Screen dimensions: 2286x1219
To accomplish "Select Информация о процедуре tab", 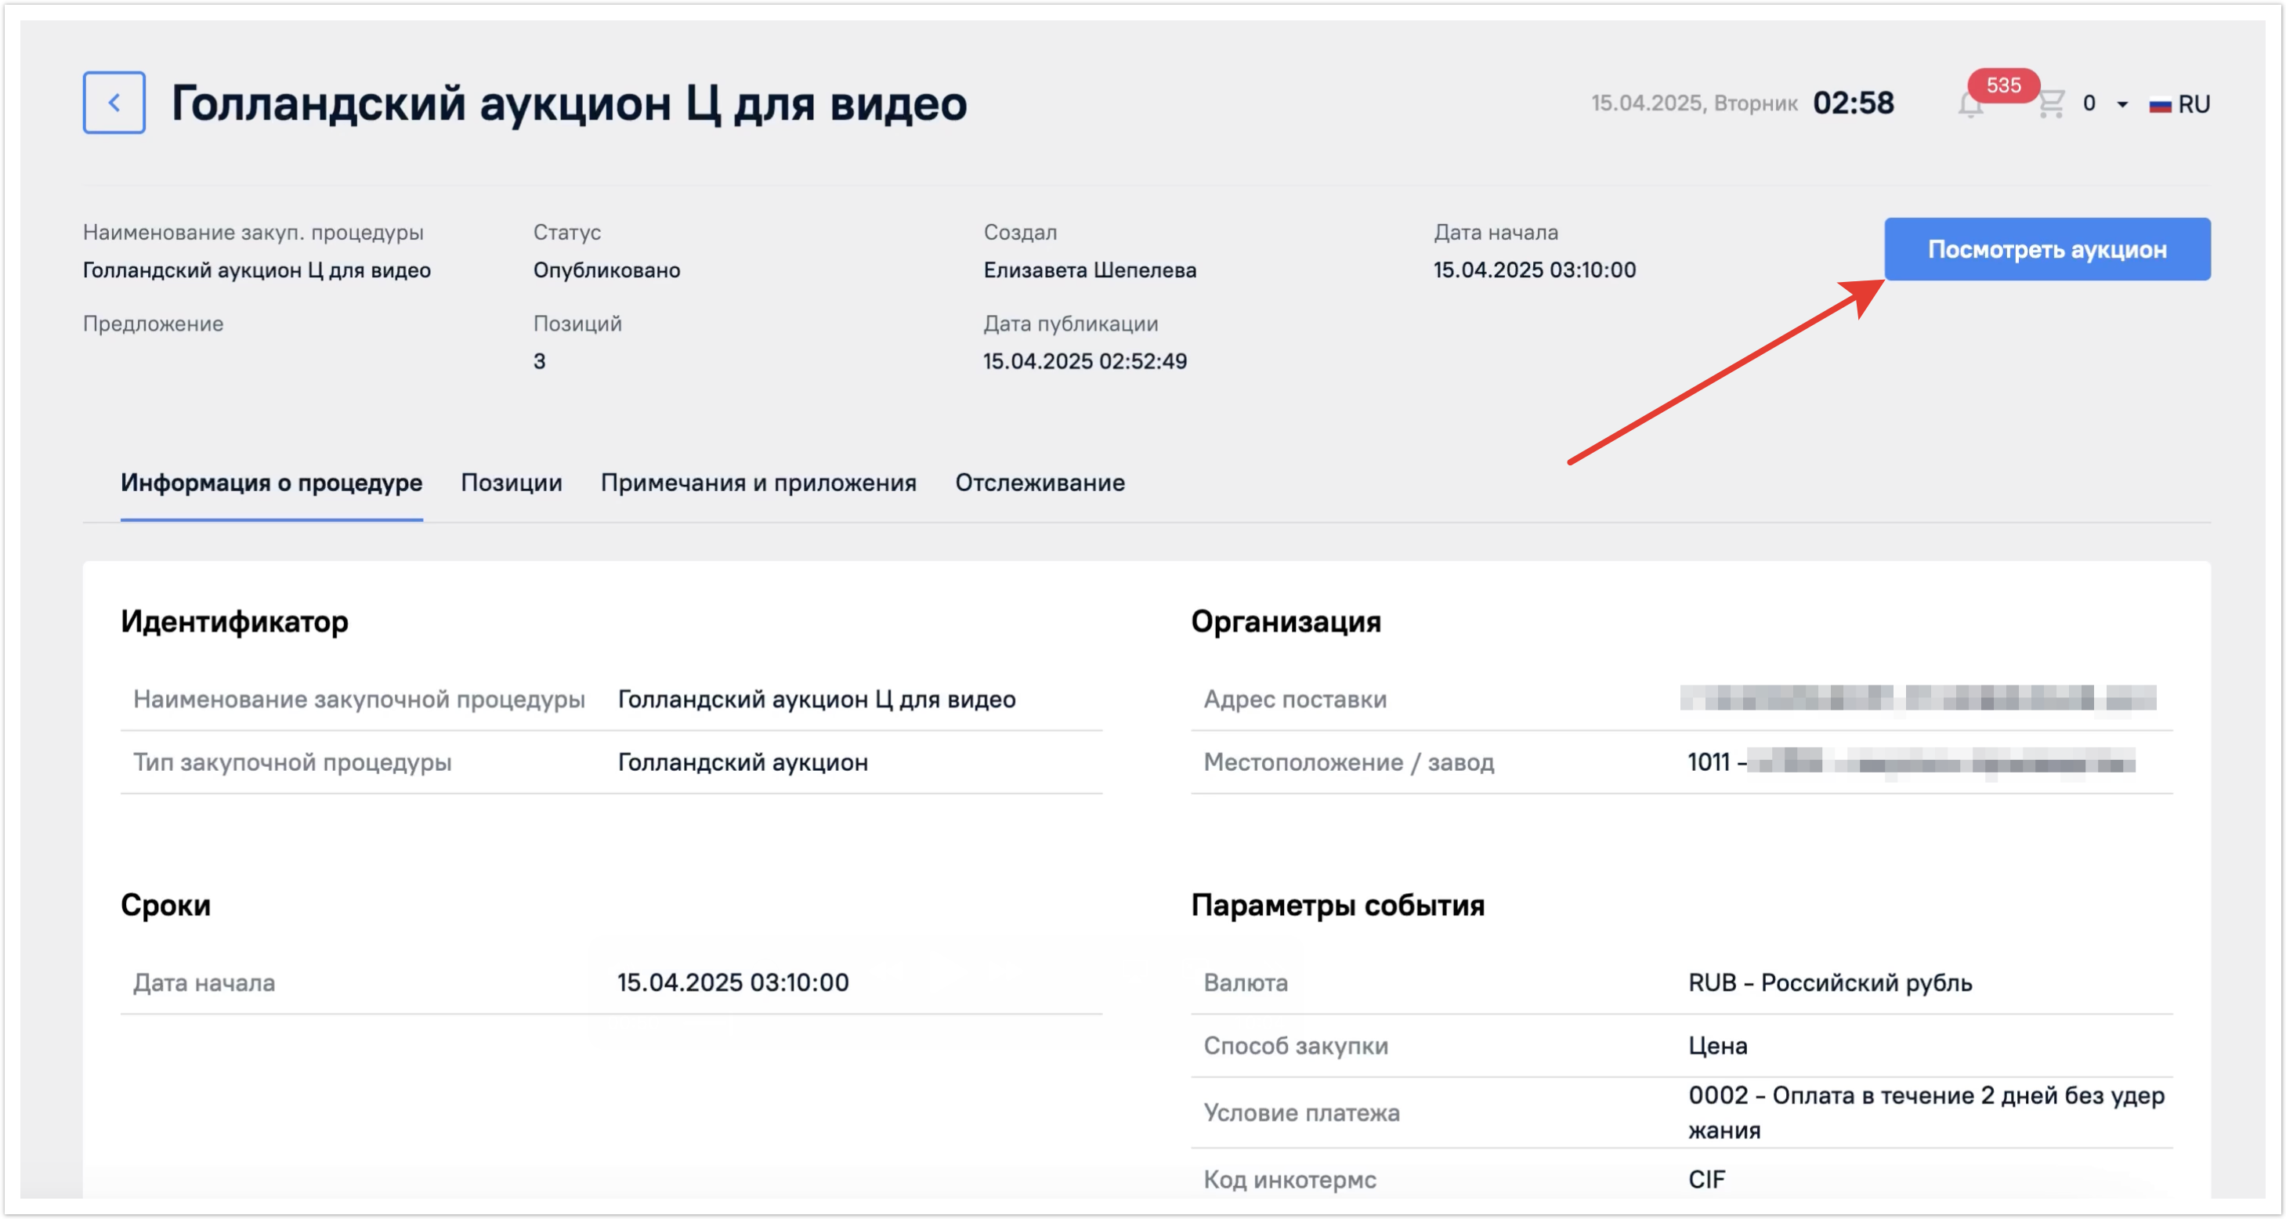I will pos(272,483).
